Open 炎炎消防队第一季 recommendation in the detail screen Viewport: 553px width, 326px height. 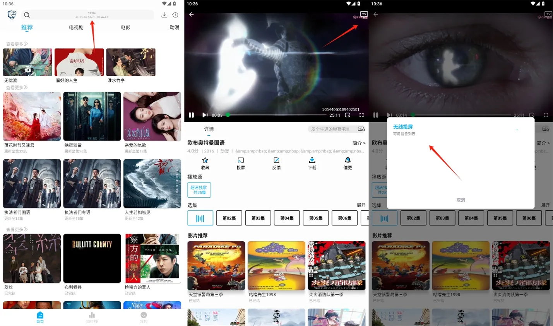click(336, 266)
